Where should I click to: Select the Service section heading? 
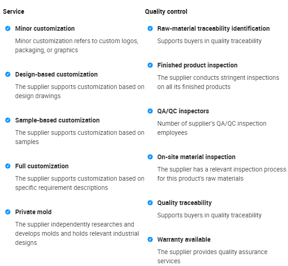point(14,11)
